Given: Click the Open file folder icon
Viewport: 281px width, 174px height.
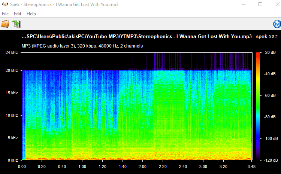Looking at the screenshot, I should (5, 24).
